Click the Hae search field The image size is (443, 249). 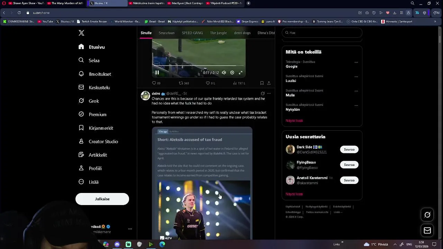pos(322,33)
